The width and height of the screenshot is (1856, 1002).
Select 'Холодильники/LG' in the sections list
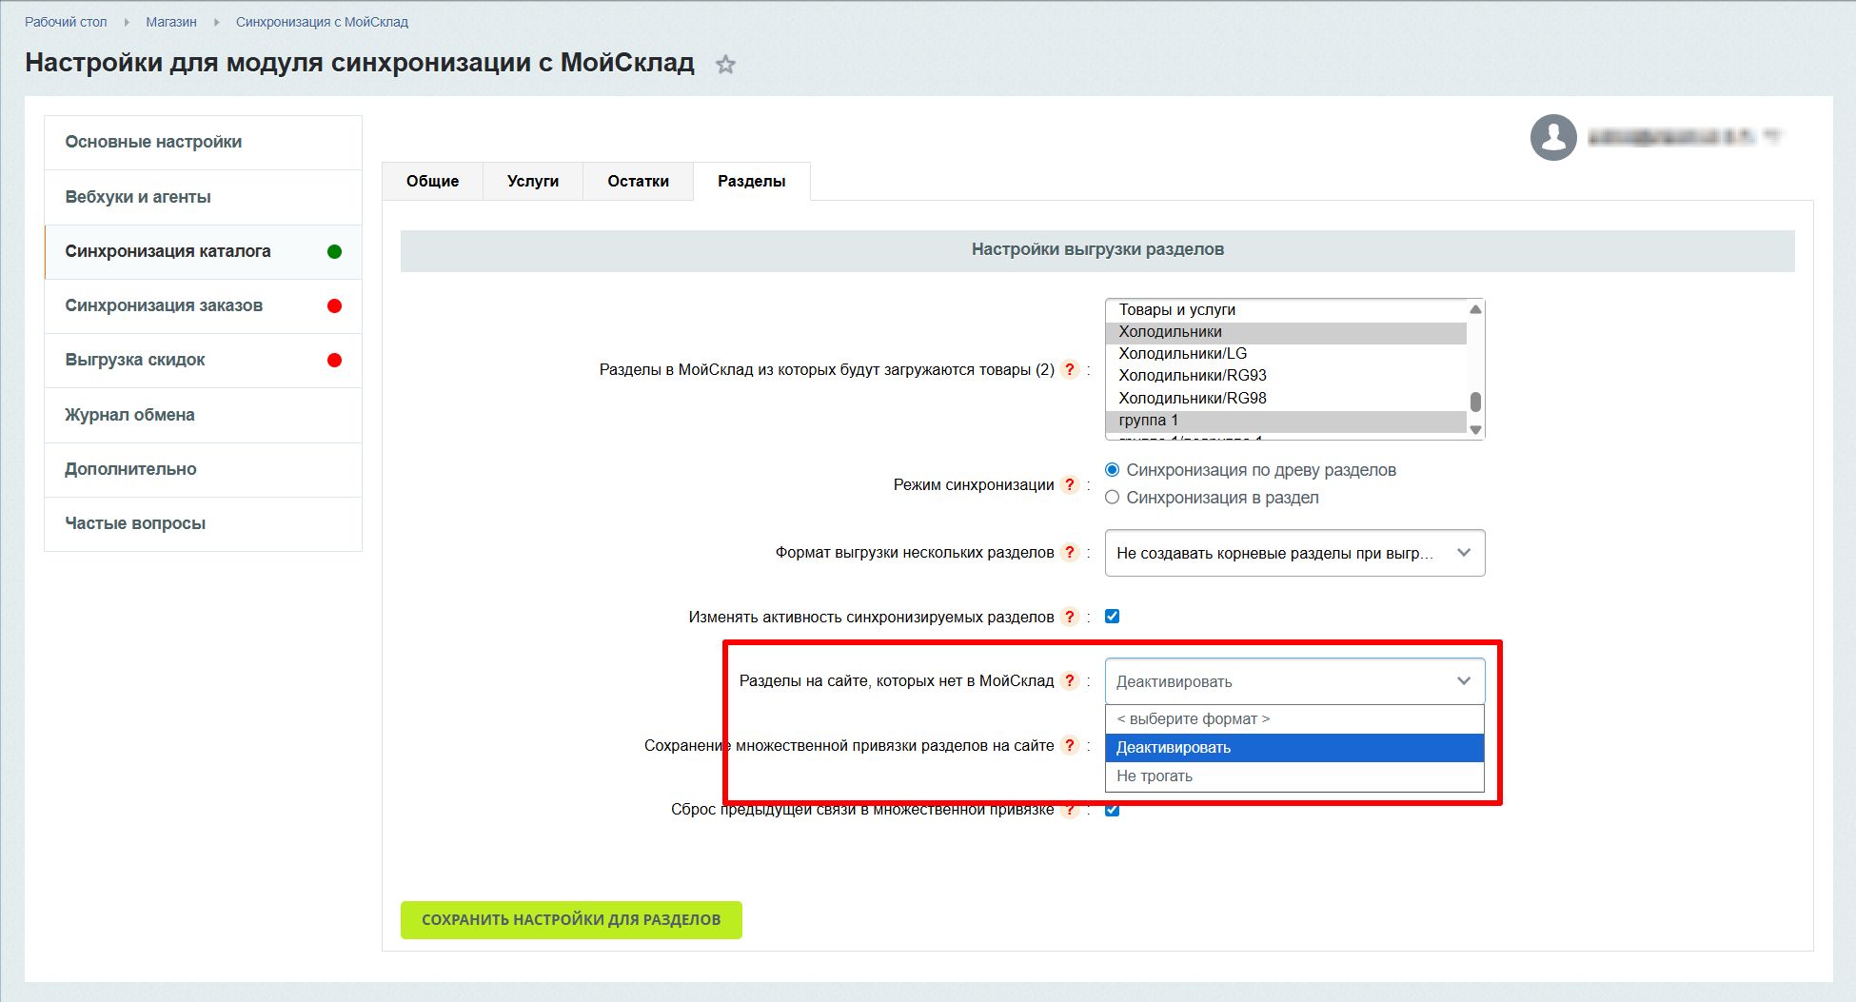pyautogui.click(x=1286, y=354)
